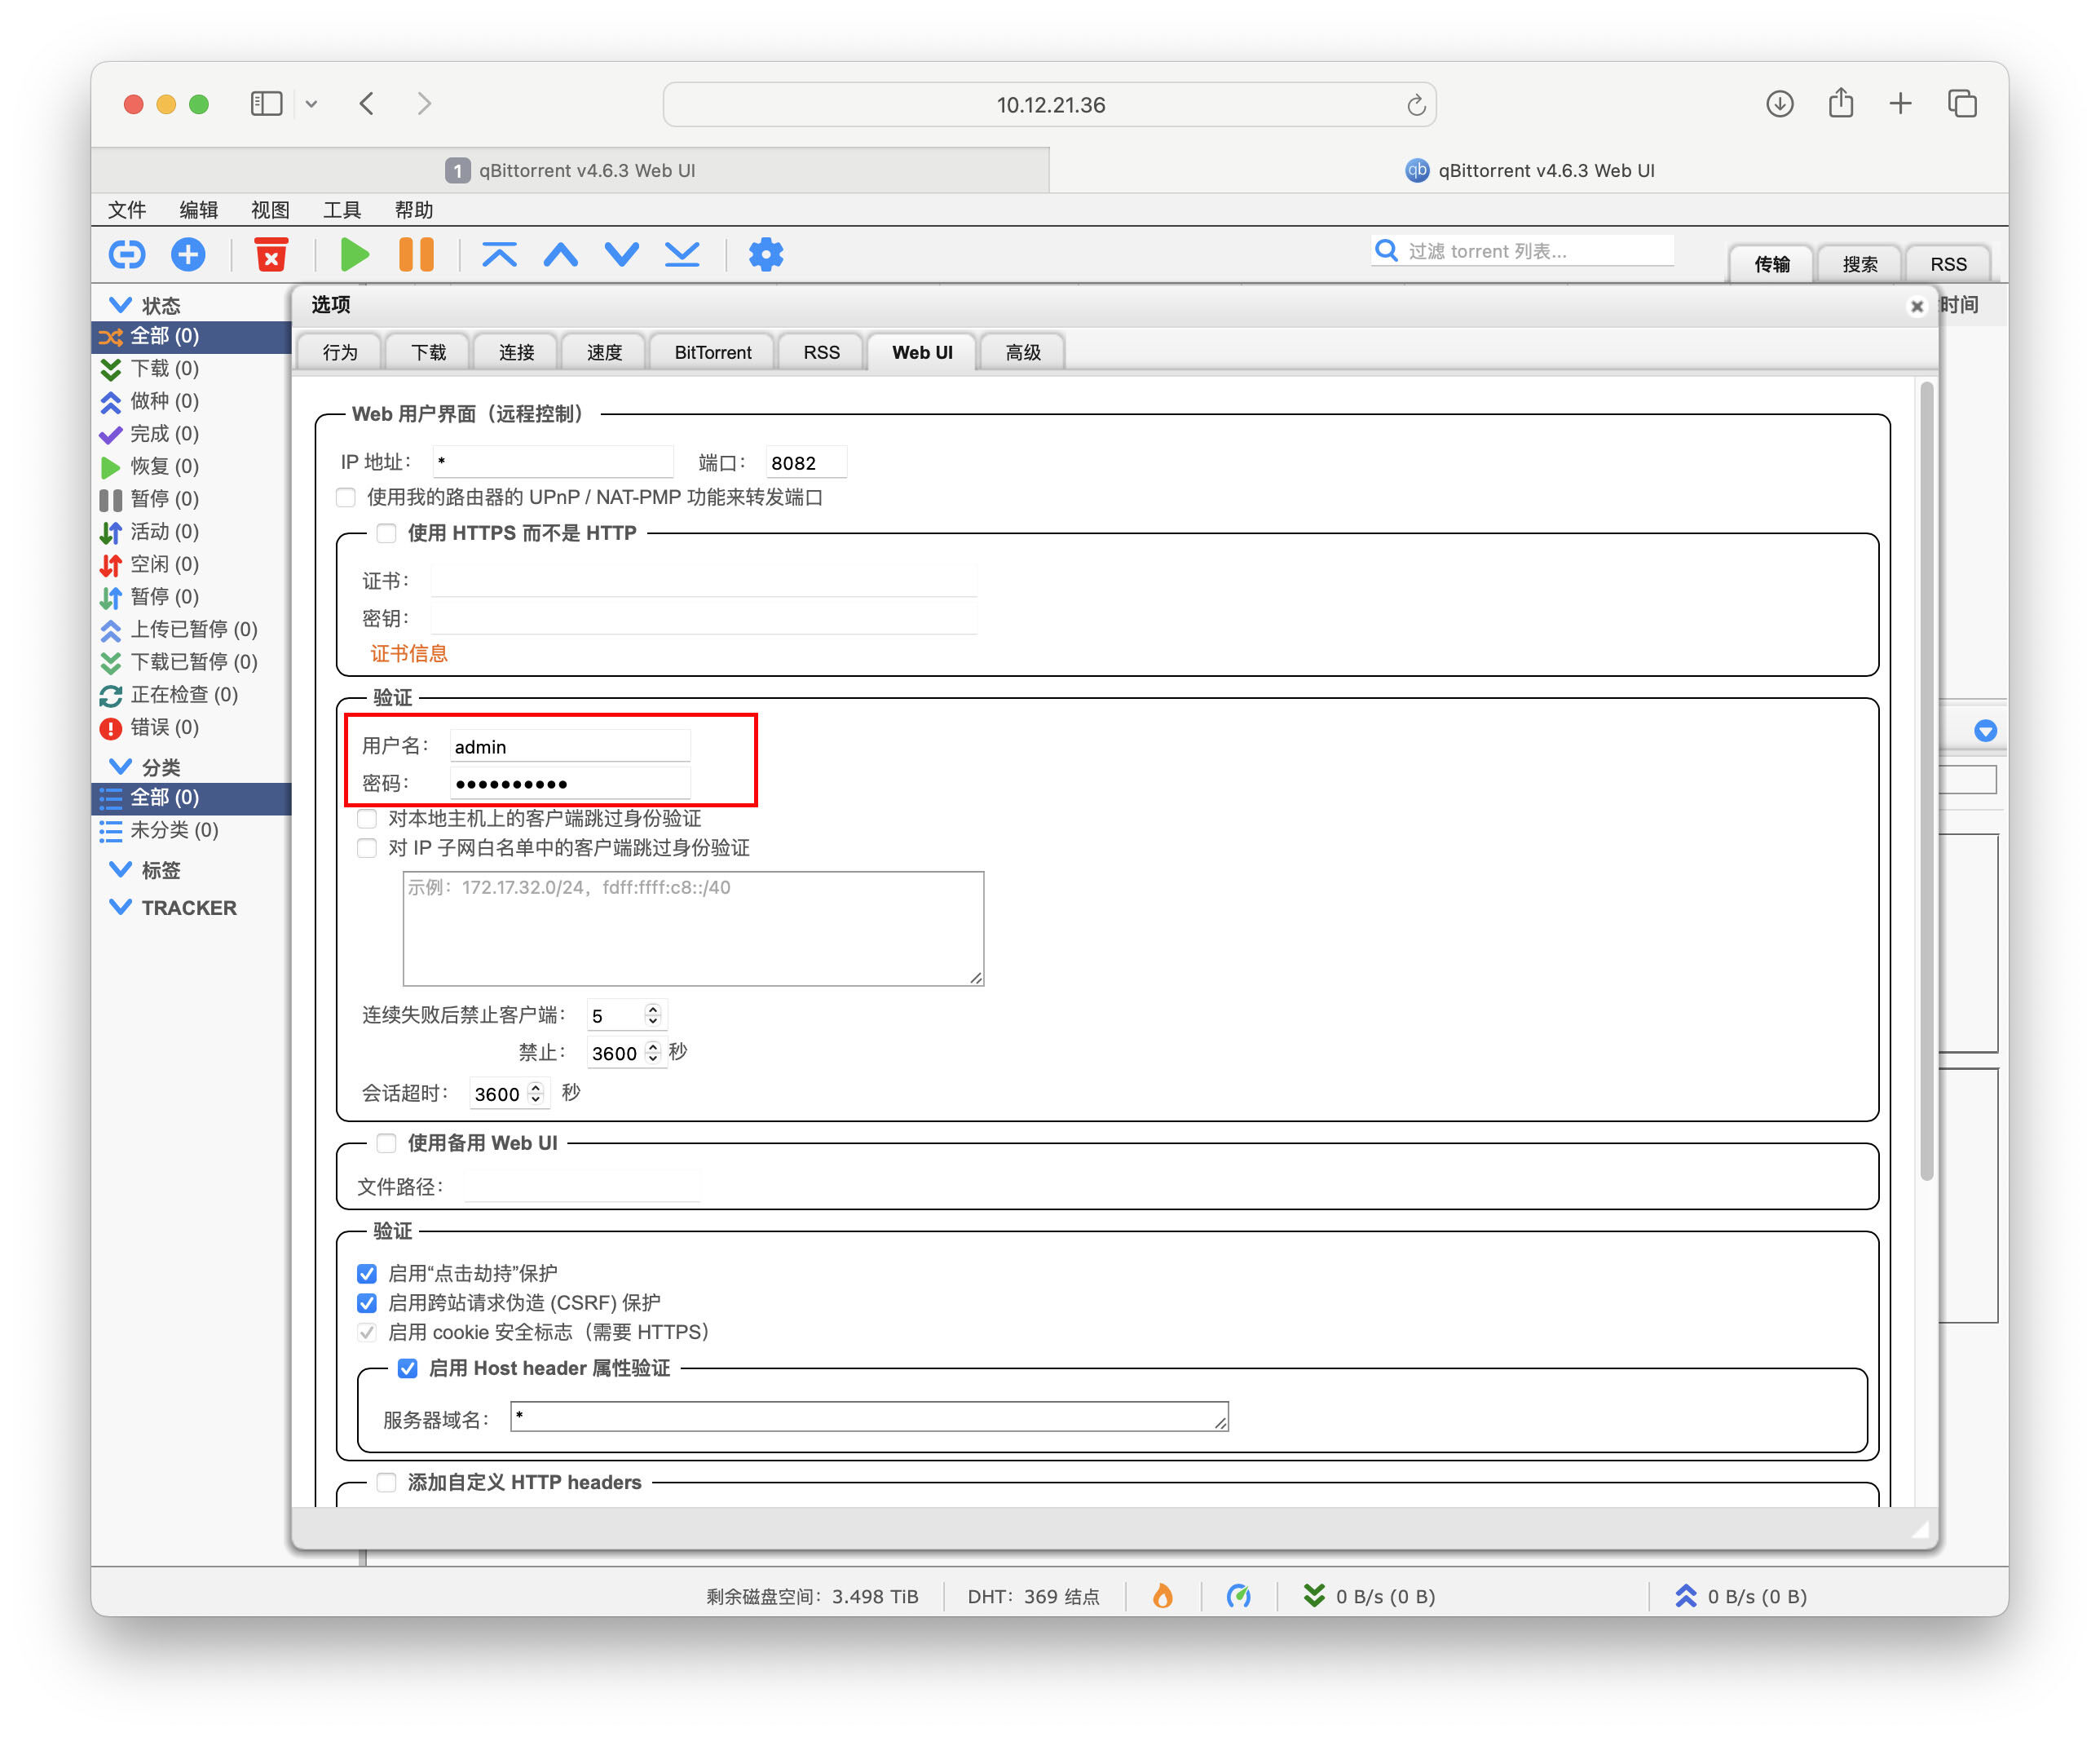Check 对本地主机上的客户端跳过身份验证
The height and width of the screenshot is (1737, 2100).
367,819
